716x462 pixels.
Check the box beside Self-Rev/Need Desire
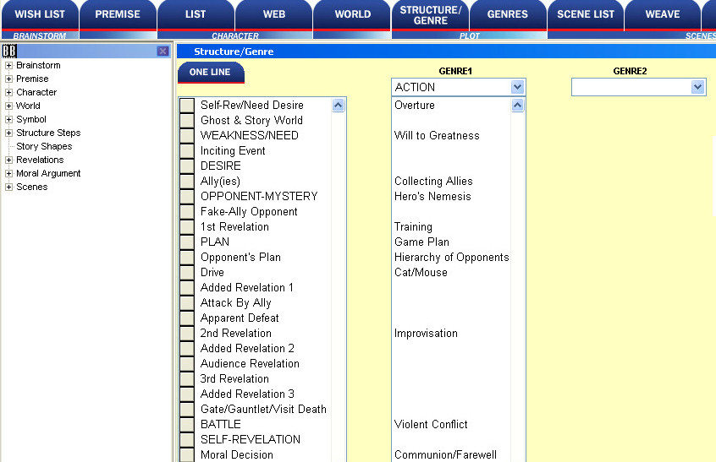click(x=187, y=106)
